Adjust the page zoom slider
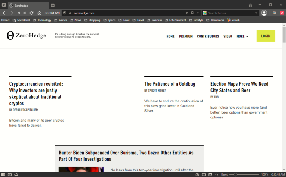286x177 pixels. point(235,174)
